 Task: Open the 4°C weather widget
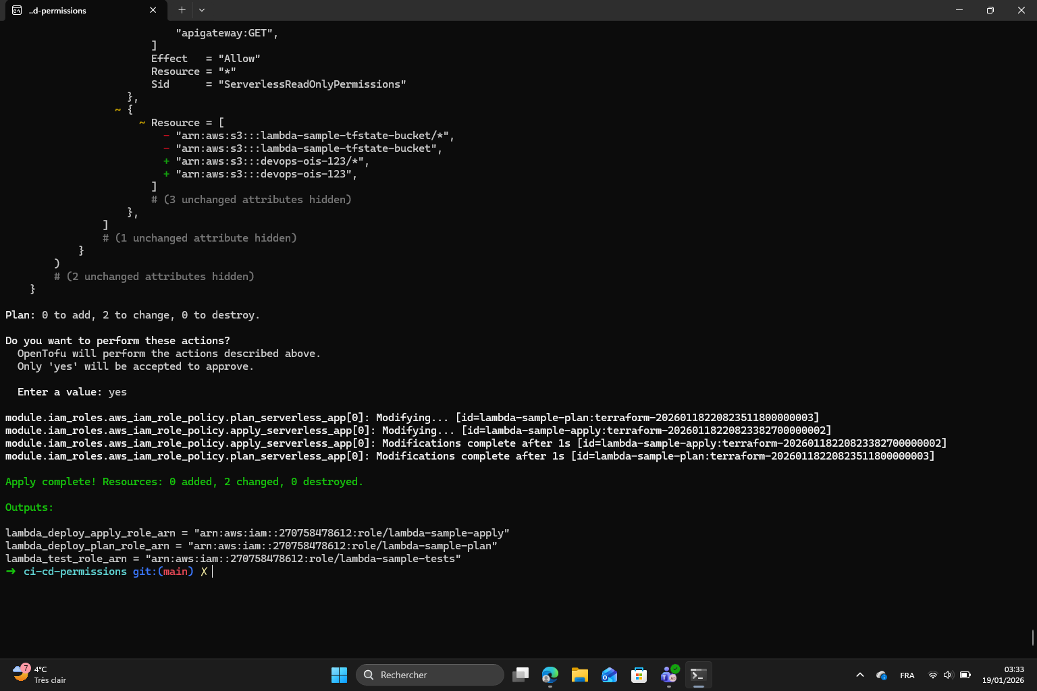(37, 674)
